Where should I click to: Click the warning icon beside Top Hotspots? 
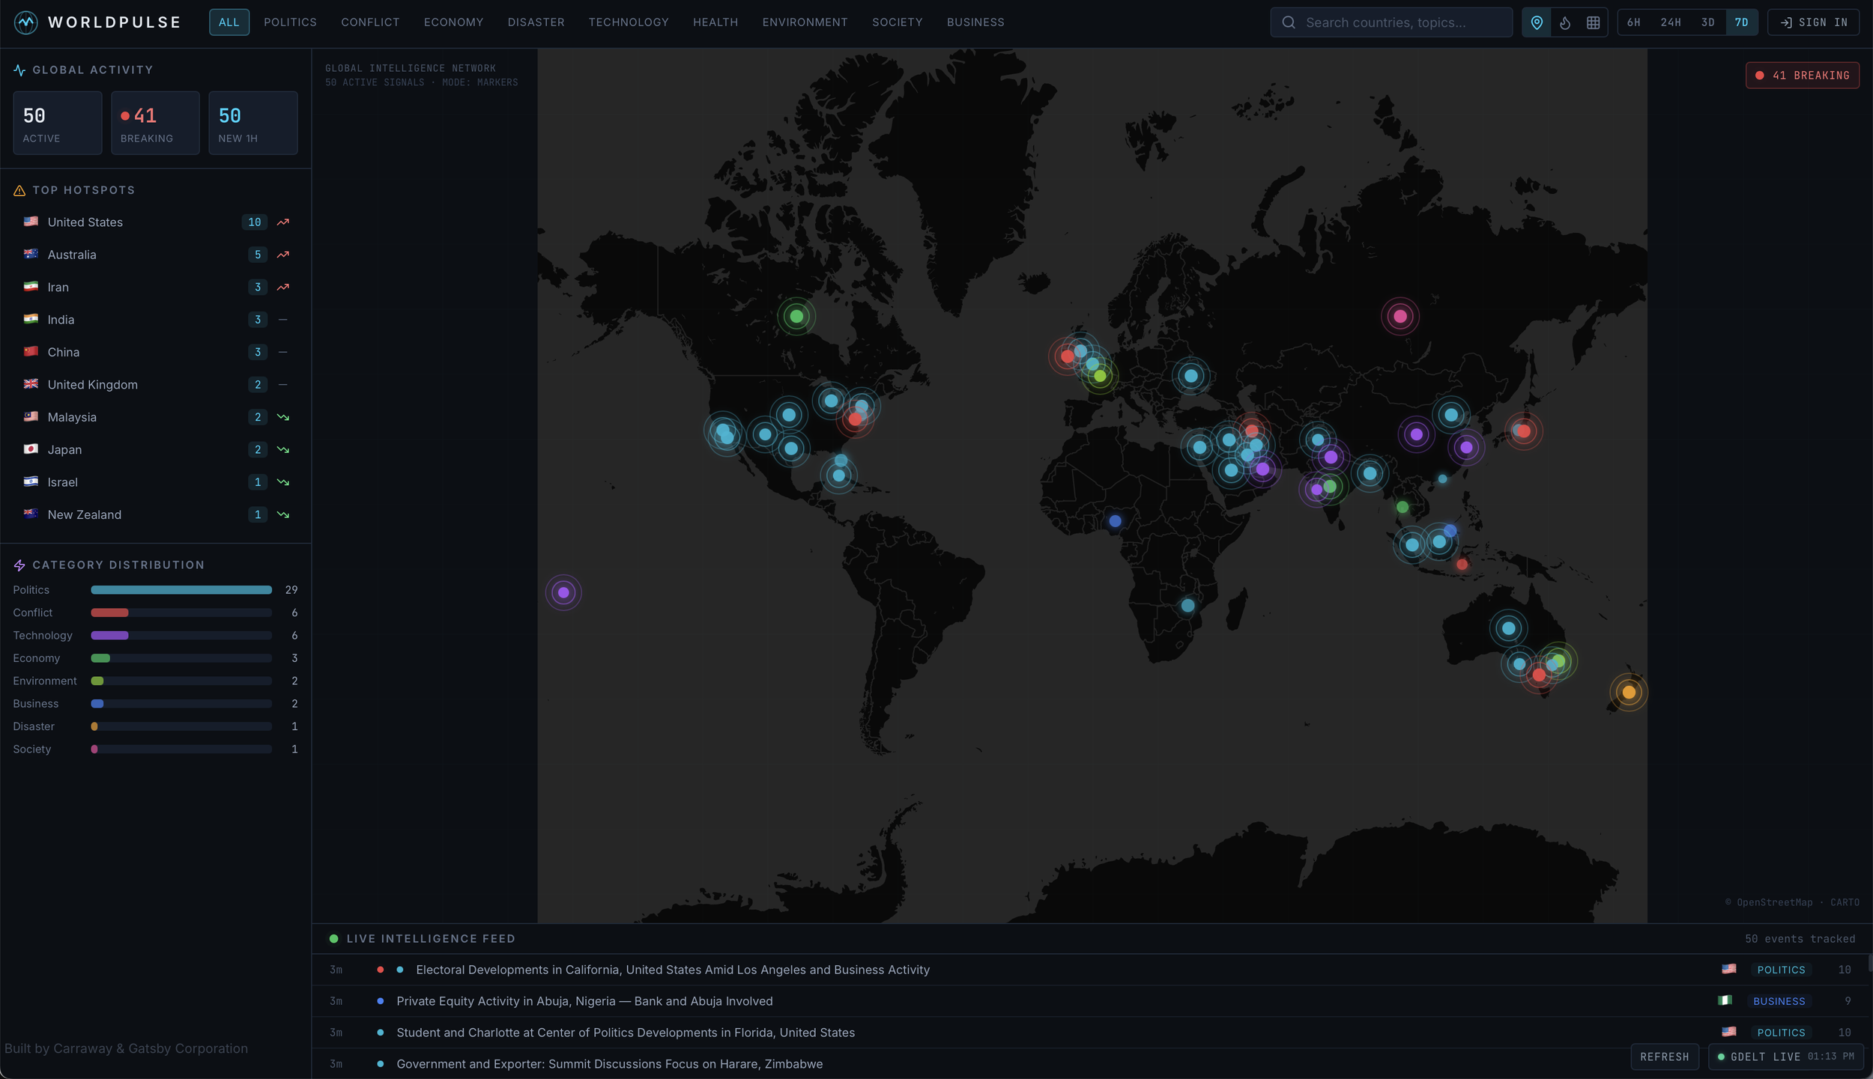pos(18,189)
